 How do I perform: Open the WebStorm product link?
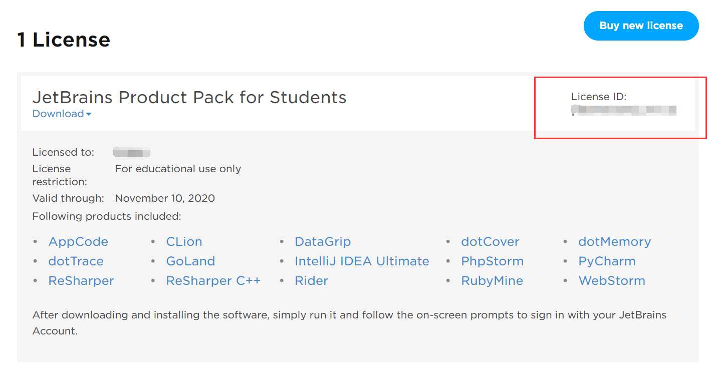click(x=612, y=280)
